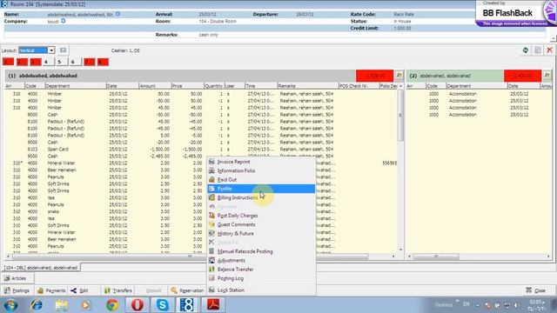Click the red X icon at top right

coord(549,50)
